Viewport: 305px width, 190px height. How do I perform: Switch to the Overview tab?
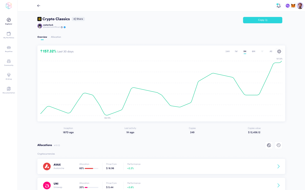[42, 37]
